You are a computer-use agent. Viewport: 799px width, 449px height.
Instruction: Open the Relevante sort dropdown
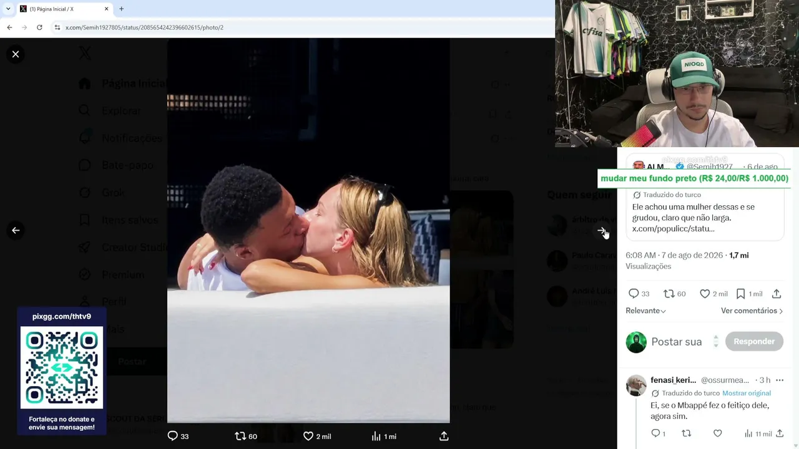pyautogui.click(x=646, y=311)
